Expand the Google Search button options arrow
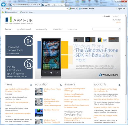 click(x=76, y=9)
